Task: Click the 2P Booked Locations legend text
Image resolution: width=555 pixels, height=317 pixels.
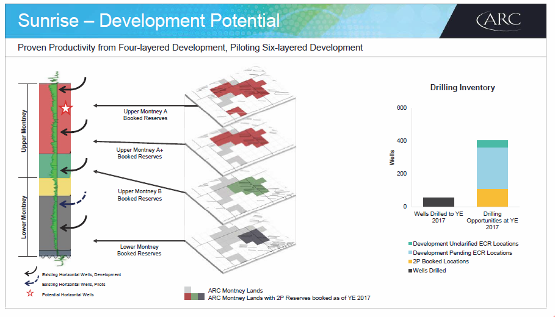Action: point(441,262)
